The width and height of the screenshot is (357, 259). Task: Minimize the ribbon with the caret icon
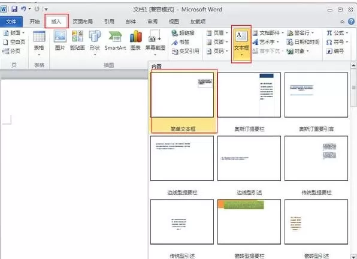pos(342,22)
